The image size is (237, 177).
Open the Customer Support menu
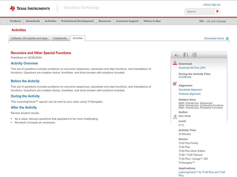tap(127, 21)
